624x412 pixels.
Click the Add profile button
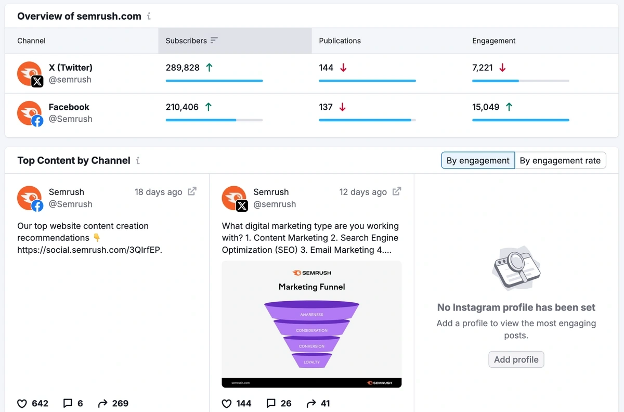[516, 359]
